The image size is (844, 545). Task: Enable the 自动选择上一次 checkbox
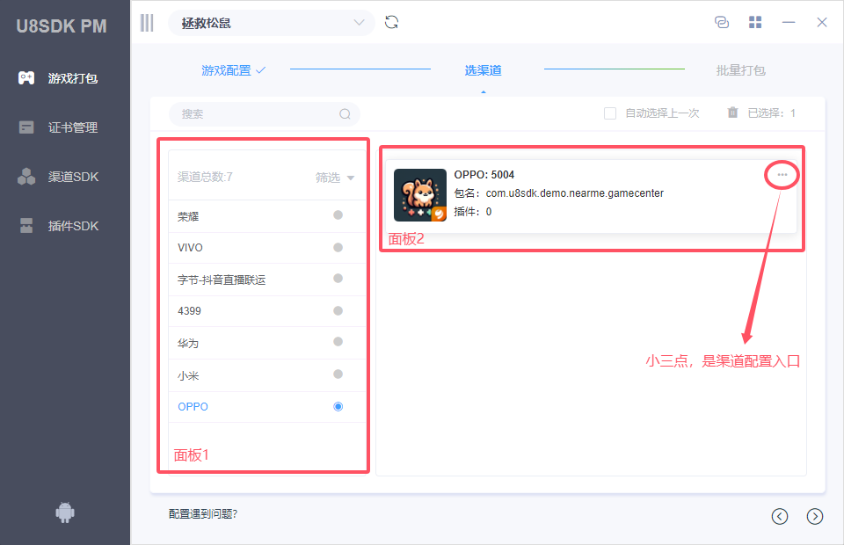(610, 113)
